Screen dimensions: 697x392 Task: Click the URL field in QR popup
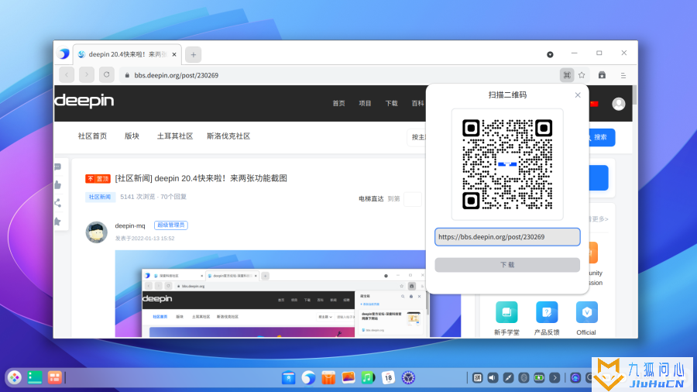[x=507, y=237]
